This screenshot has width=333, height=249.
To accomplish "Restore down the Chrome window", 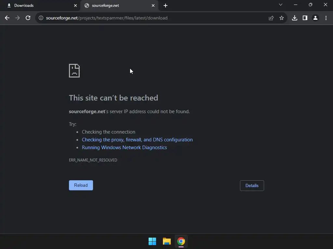I will click(x=311, y=5).
